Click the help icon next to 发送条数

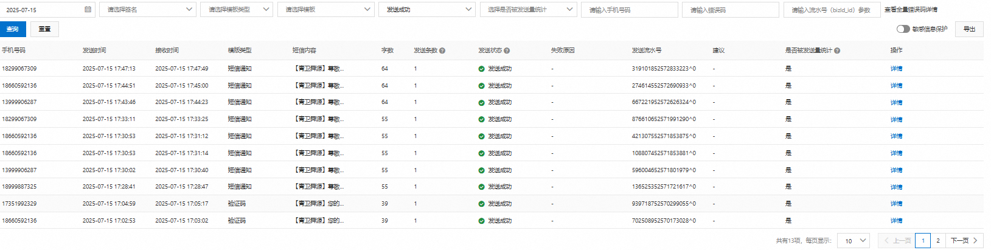[442, 50]
